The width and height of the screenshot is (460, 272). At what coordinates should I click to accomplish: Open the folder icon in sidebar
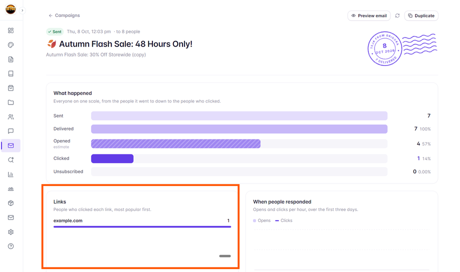coord(11,102)
